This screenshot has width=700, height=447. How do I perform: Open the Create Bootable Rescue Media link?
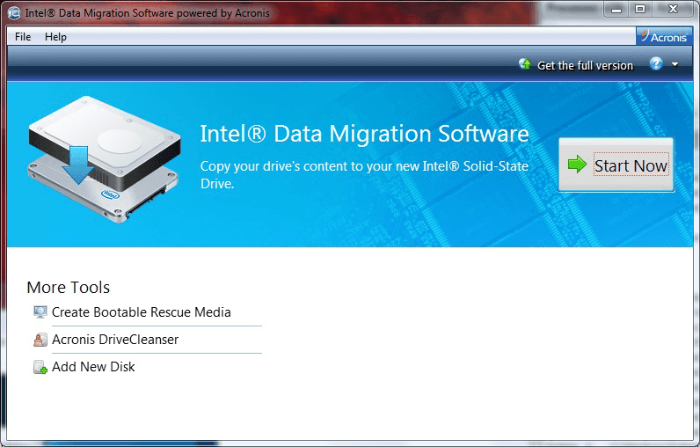point(141,312)
